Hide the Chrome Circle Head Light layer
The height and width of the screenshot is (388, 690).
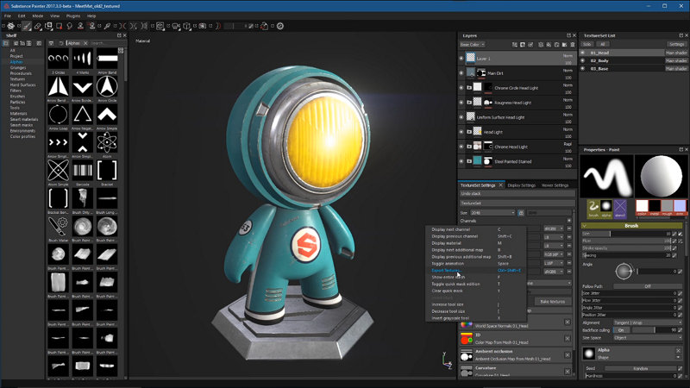461,88
